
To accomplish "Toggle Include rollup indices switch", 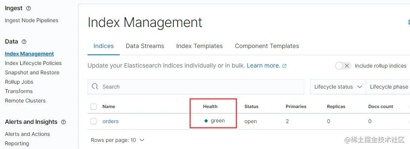I will click(344, 66).
